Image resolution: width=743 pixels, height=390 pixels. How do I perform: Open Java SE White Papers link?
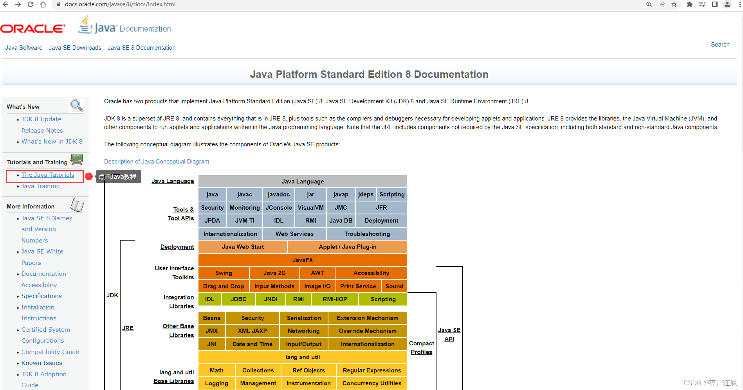point(42,257)
